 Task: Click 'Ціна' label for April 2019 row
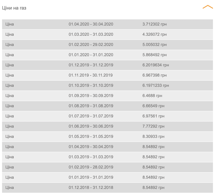coord(10,147)
